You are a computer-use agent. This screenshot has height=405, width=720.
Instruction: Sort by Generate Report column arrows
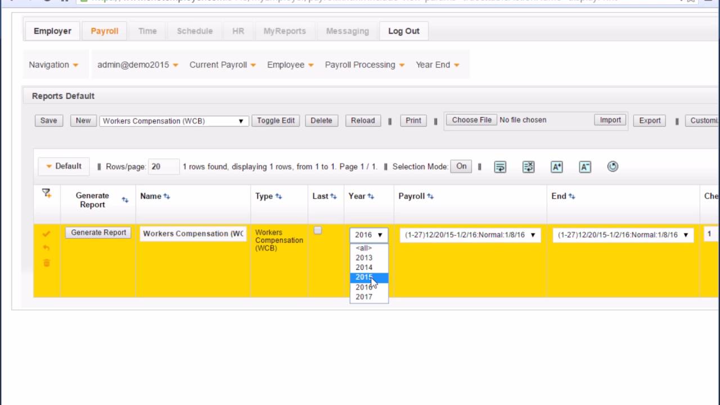(x=125, y=200)
